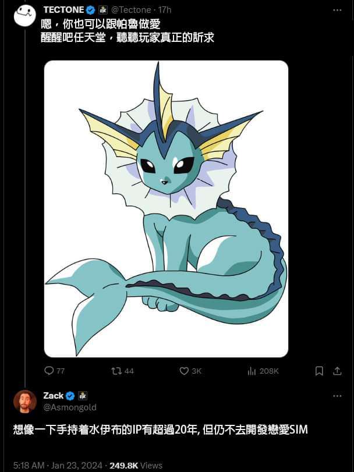Like TECTONE's post with the heart icon

184,371
